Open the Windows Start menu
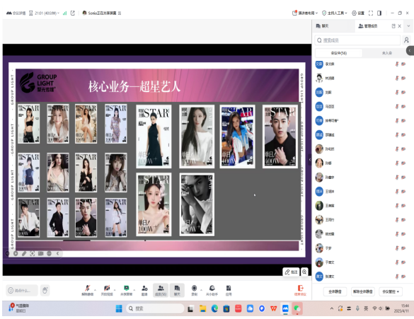Screen dimensions: 414x319 (x=119, y=308)
